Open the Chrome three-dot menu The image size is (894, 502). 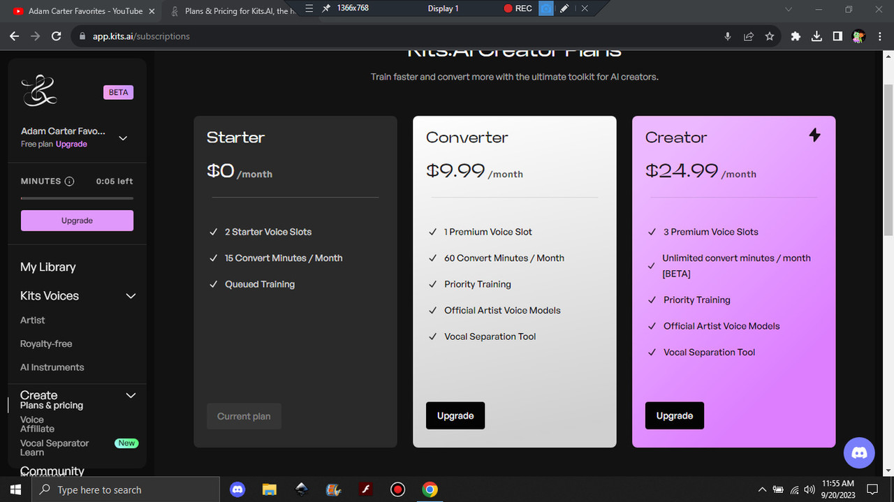coord(879,36)
